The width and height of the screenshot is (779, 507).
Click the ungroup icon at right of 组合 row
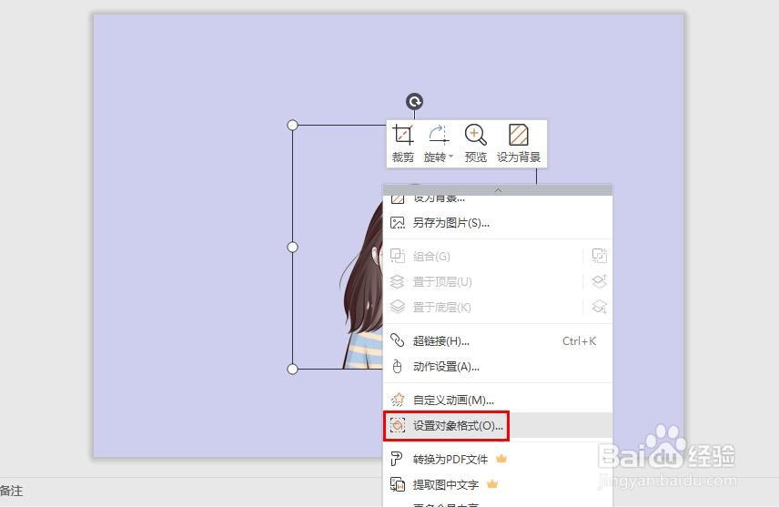coord(600,256)
